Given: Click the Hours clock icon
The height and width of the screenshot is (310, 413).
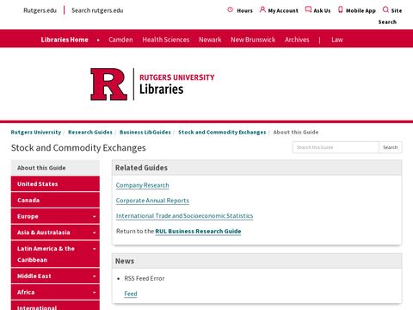Looking at the screenshot, I should pyautogui.click(x=230, y=9).
